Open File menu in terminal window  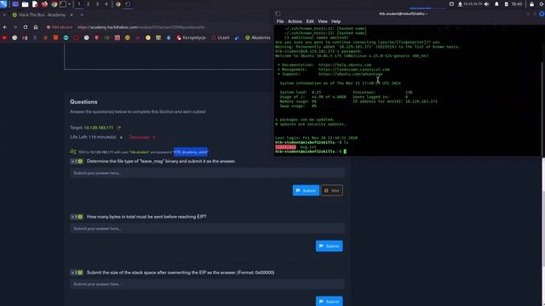tap(280, 21)
